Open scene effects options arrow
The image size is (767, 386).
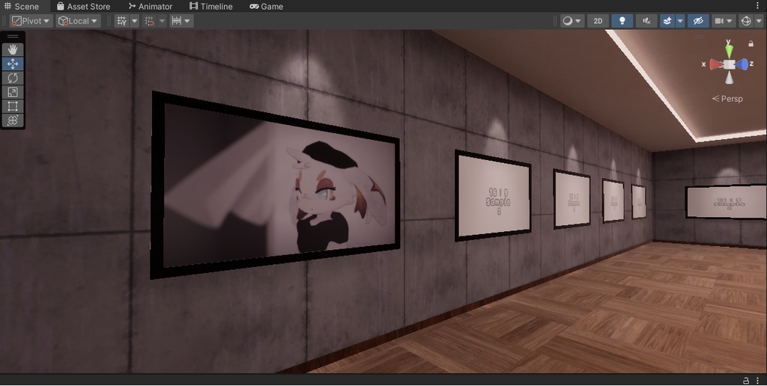tap(680, 21)
